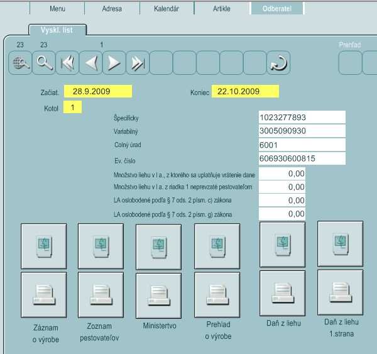This screenshot has height=354, width=377.
Task: Click the vrátenie dane quantity field
Action: tap(282, 174)
